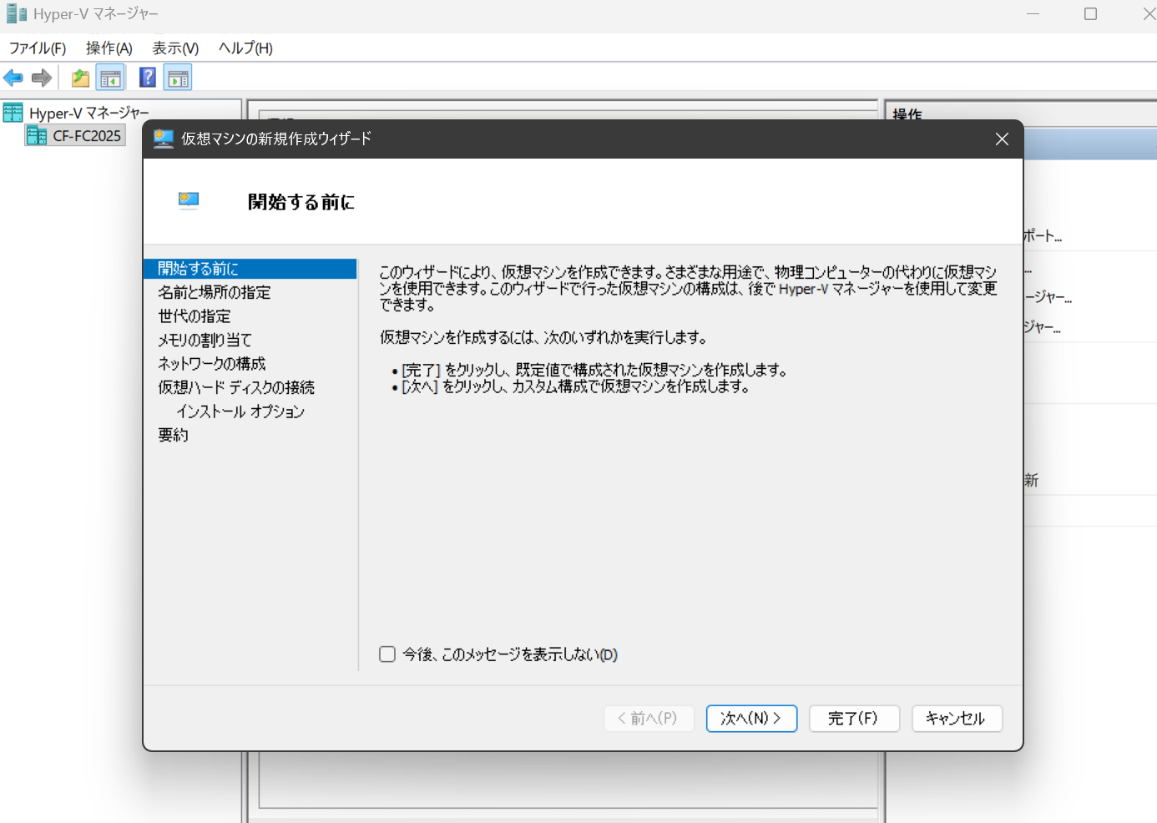Select the Hyper-V マネージャー root tree node
The height and width of the screenshot is (823, 1157).
pyautogui.click(x=88, y=113)
